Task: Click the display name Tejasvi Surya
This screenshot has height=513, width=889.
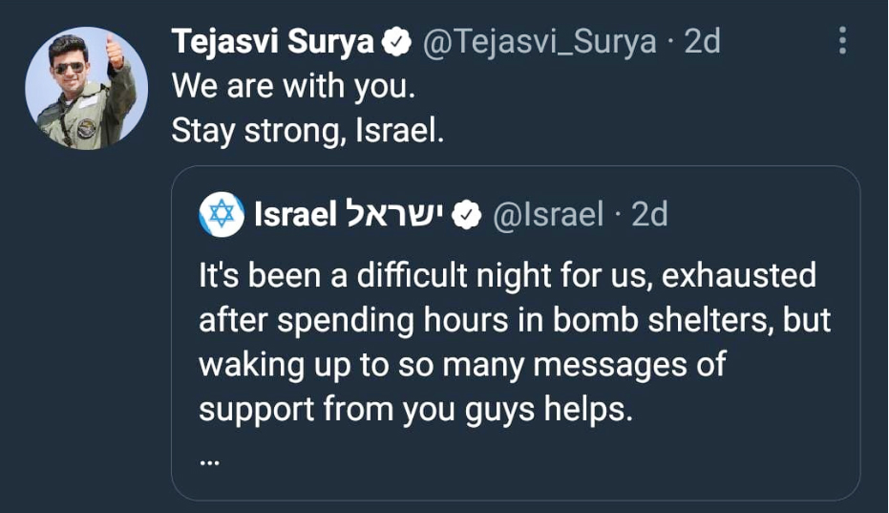Action: (x=272, y=42)
